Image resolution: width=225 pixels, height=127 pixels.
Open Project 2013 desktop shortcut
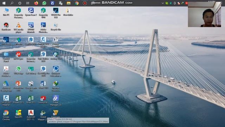coord(19,99)
